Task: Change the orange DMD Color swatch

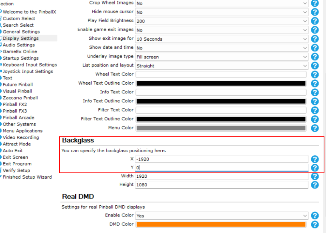Action: [x=221, y=225]
